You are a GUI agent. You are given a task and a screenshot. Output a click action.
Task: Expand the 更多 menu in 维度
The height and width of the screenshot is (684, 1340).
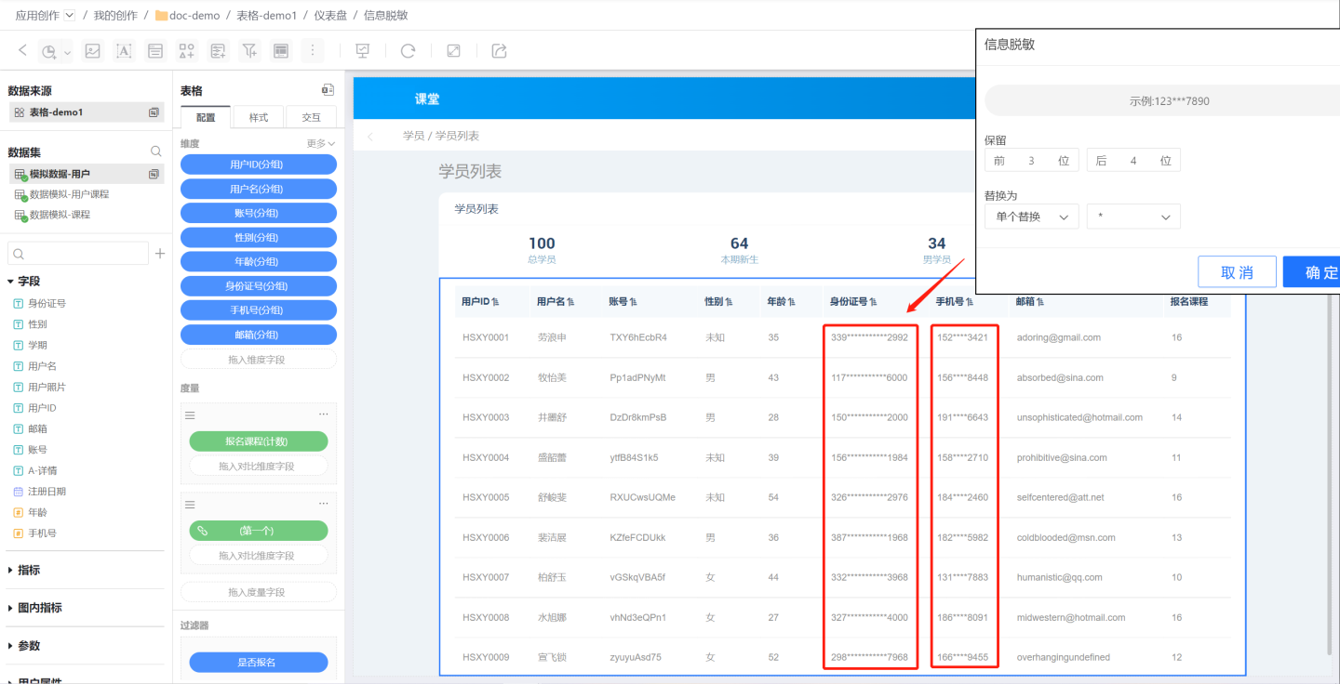(320, 144)
